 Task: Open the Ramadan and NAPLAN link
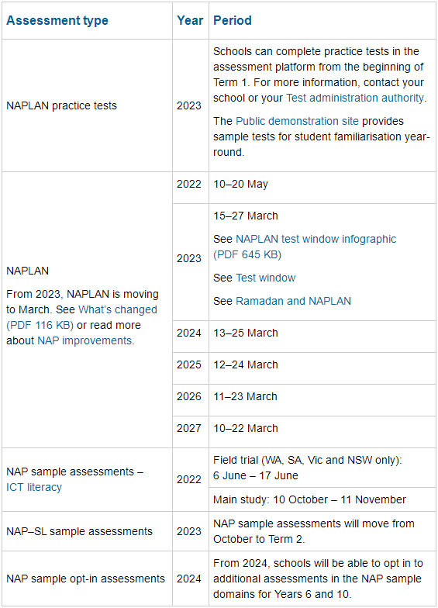pos(293,301)
